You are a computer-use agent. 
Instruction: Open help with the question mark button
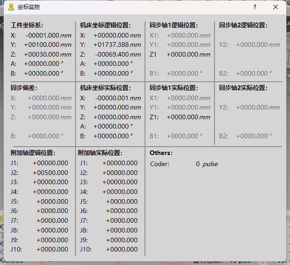point(254,7)
